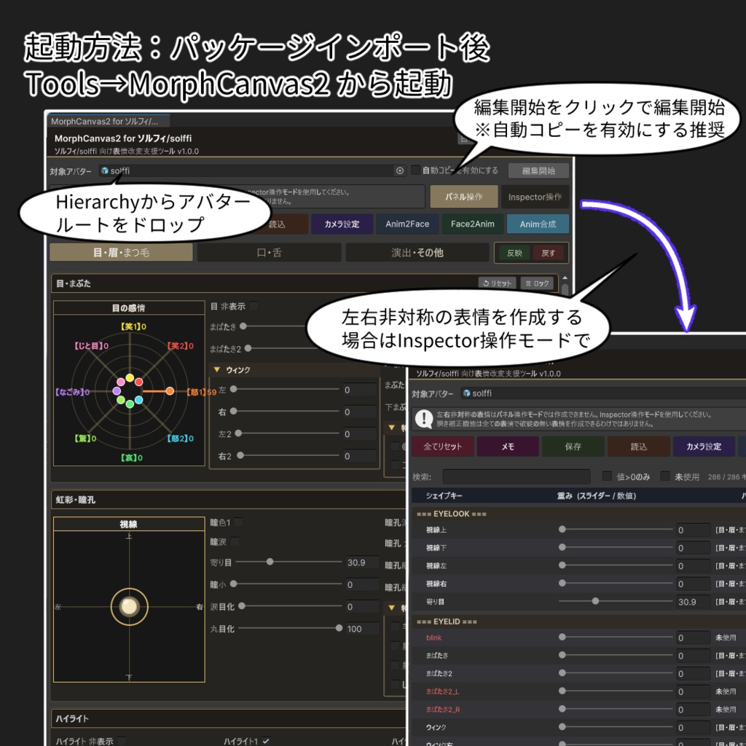The image size is (746, 746).
Task: Toggle the 目 非表示 checkbox
Action: 254,306
